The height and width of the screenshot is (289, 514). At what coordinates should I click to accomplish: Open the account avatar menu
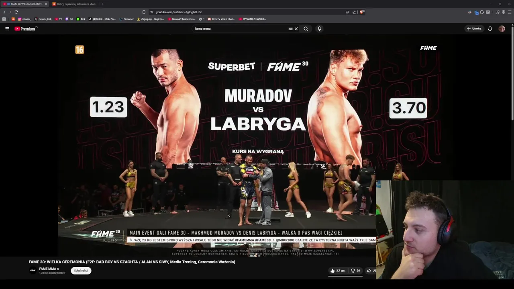point(502,28)
